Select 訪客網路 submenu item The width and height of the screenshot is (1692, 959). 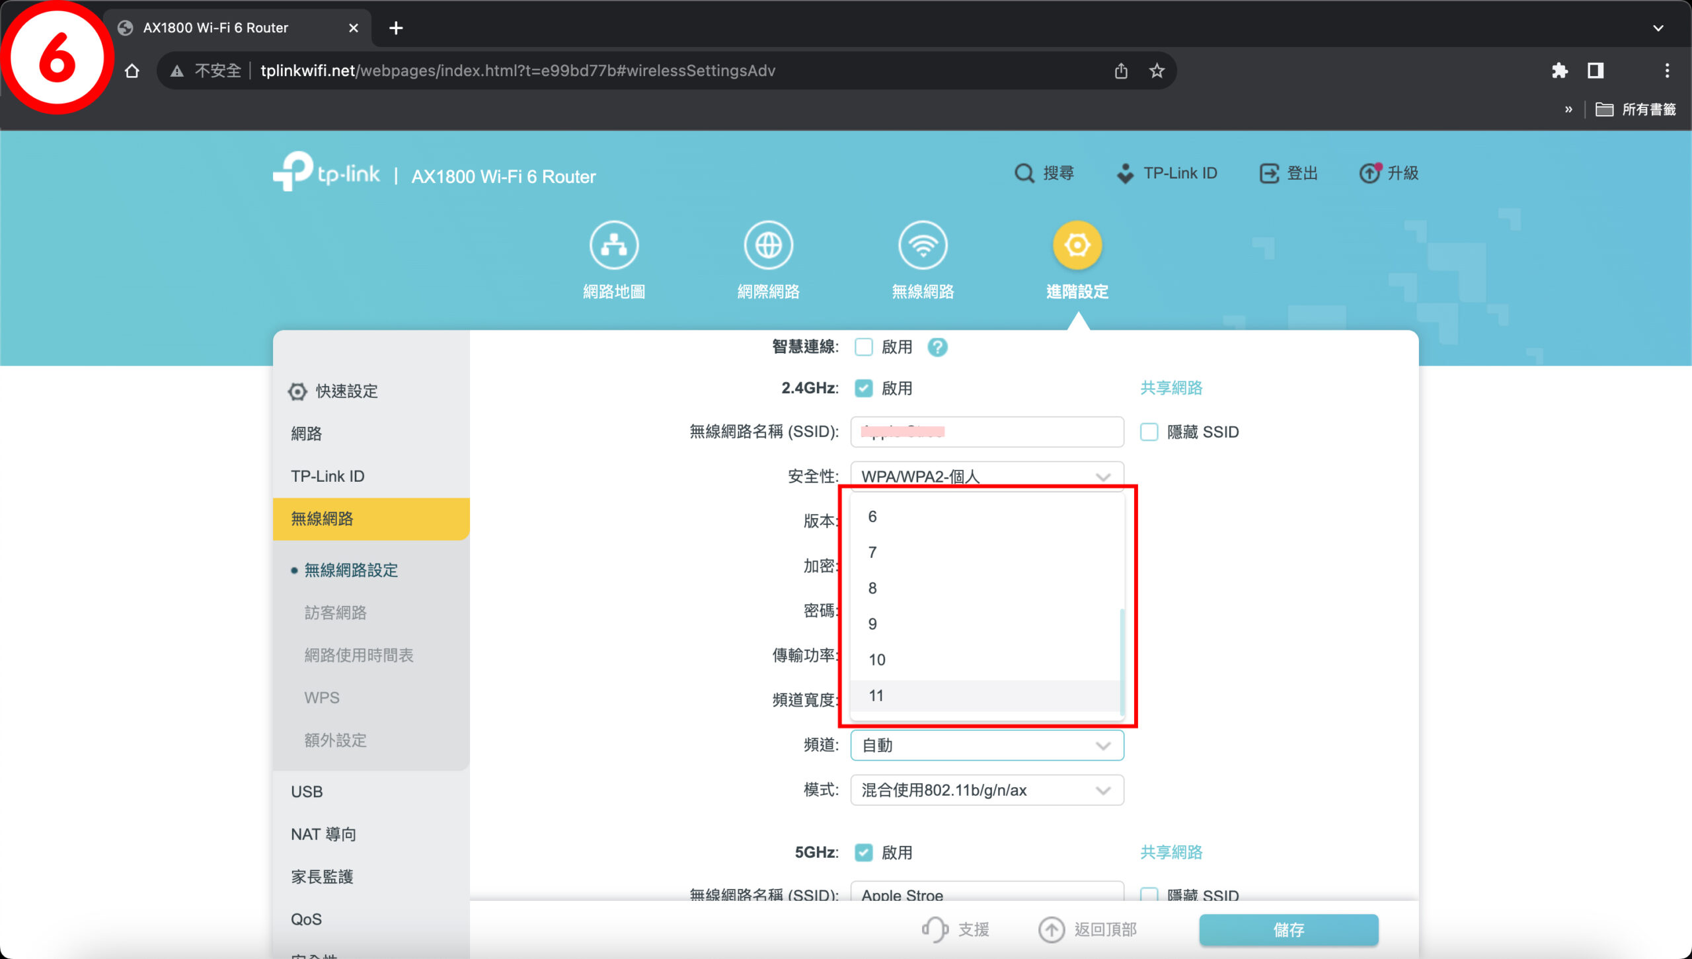tap(335, 613)
